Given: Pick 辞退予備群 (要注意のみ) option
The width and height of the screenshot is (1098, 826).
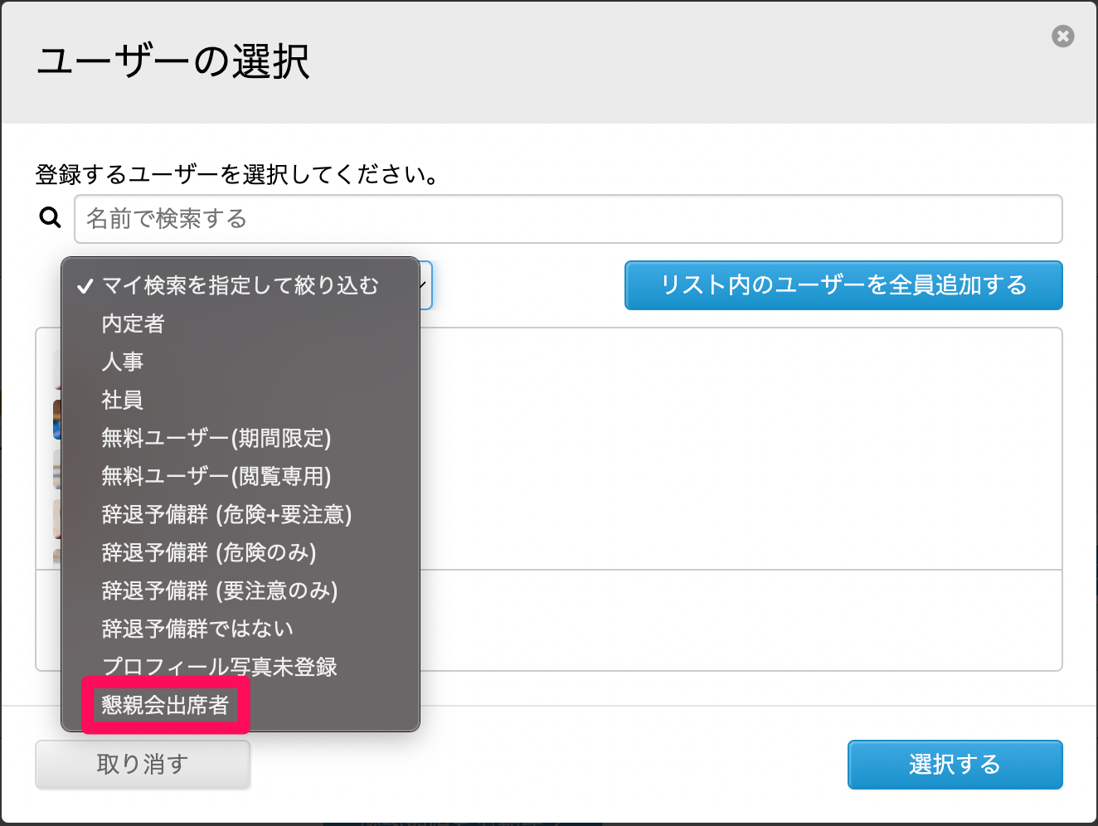Looking at the screenshot, I should pos(240,590).
